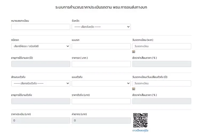Click the อายุการใช้งานตัวถัง field
200x133 pixels.
coord(41,101)
